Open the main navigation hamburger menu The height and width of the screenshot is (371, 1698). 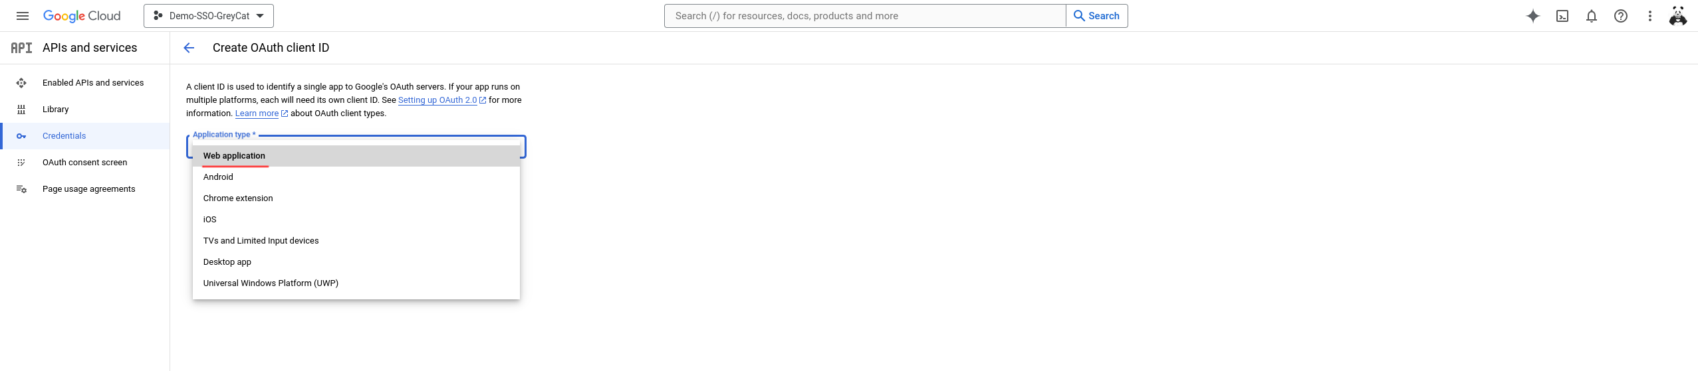pyautogui.click(x=23, y=16)
